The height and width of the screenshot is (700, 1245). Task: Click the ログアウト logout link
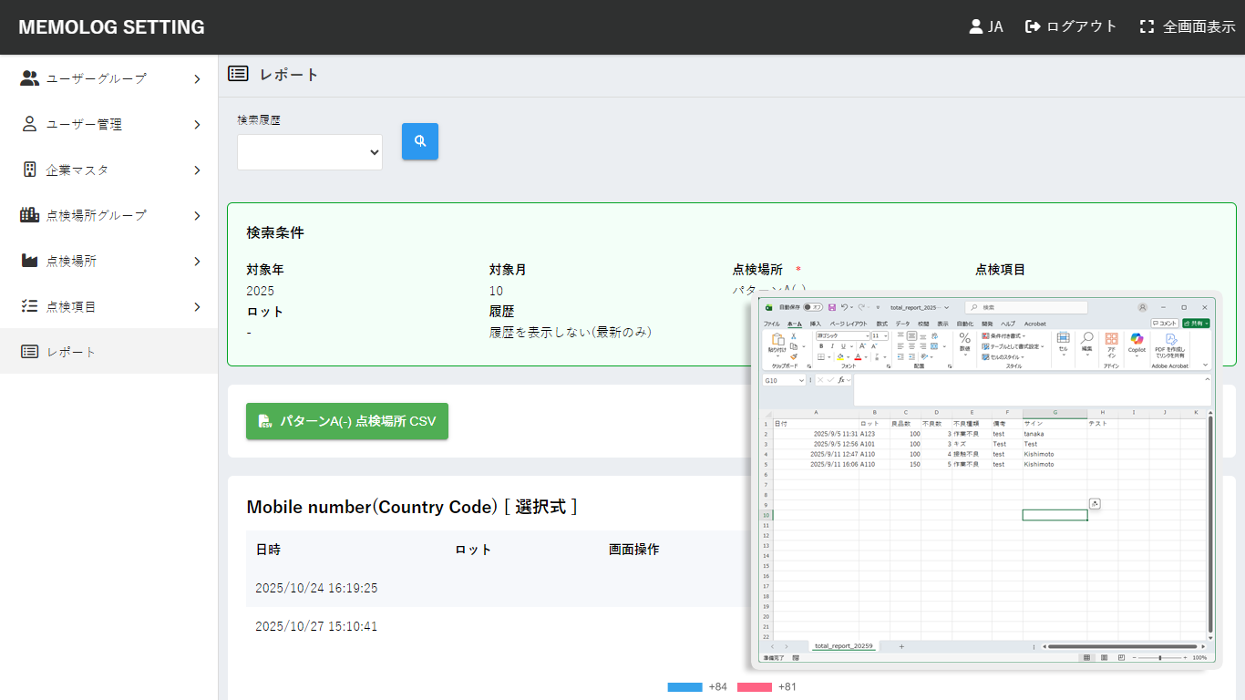(1071, 26)
